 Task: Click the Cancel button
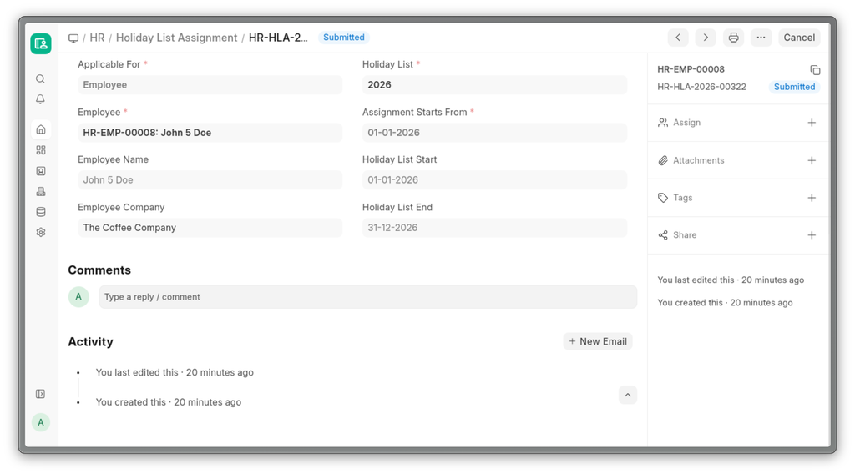(x=798, y=38)
